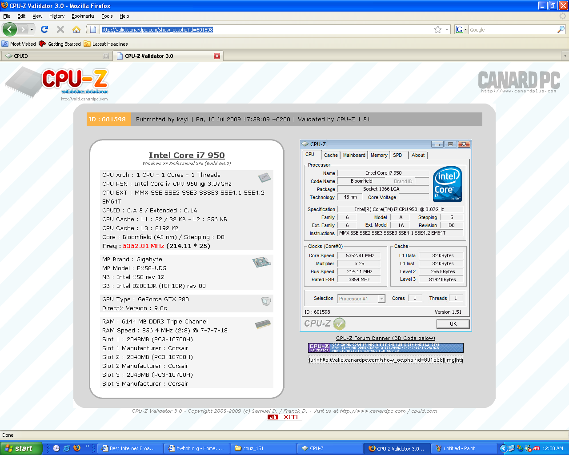Open the Tools menu
The width and height of the screenshot is (569, 455).
(107, 16)
